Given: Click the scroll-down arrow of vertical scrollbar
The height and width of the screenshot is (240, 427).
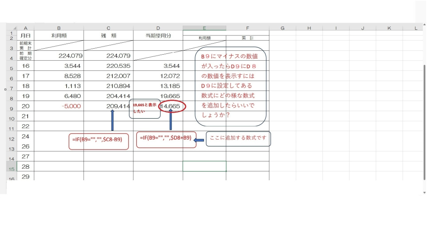Looking at the screenshot, I should [424, 193].
